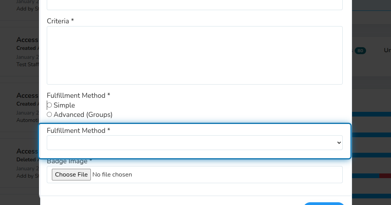Click the Choose File button

(71, 175)
